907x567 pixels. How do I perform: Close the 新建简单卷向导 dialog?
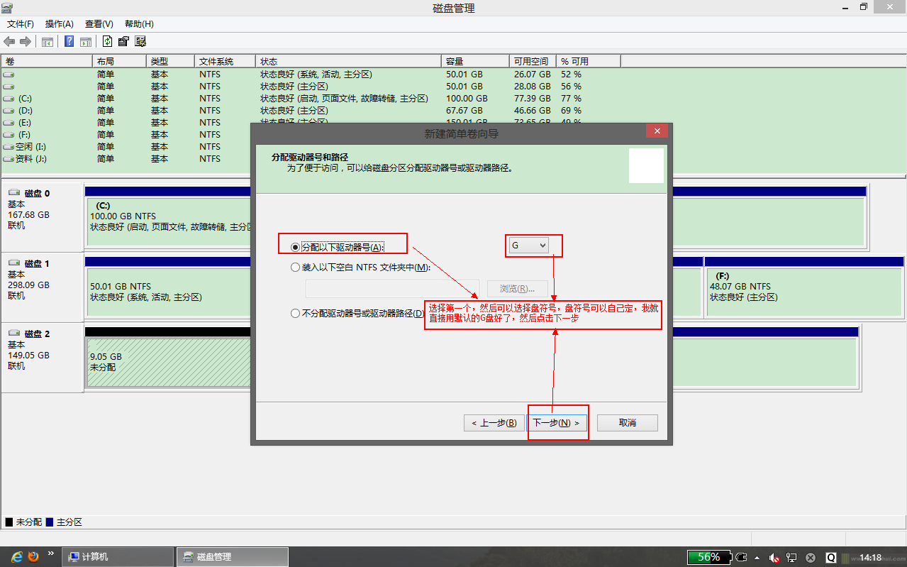pos(657,131)
